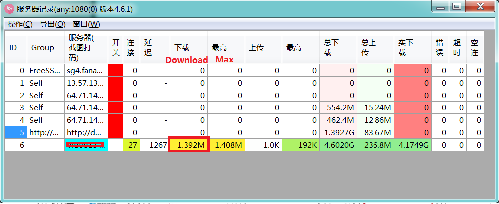The width and height of the screenshot is (499, 204).
Task: Select server 13.57.13... cell
Action: click(x=86, y=83)
